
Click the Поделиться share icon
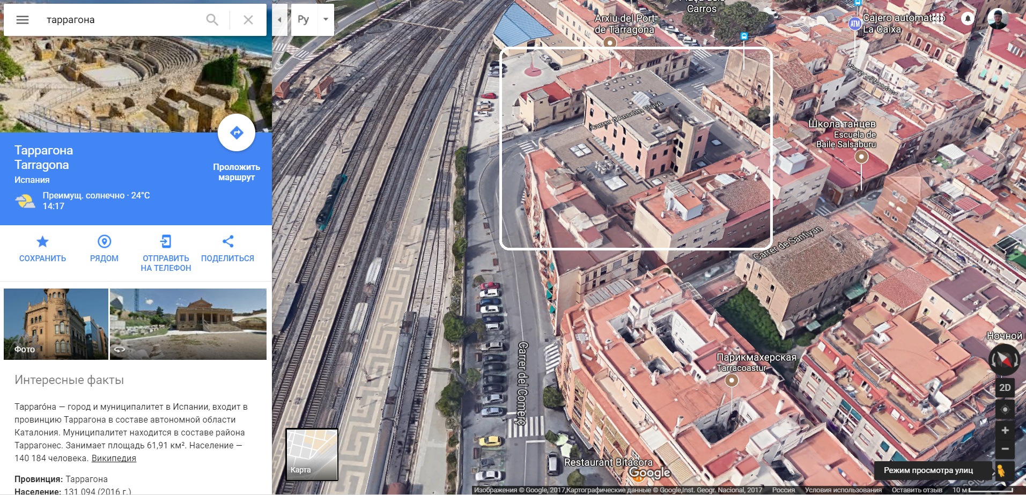(227, 241)
